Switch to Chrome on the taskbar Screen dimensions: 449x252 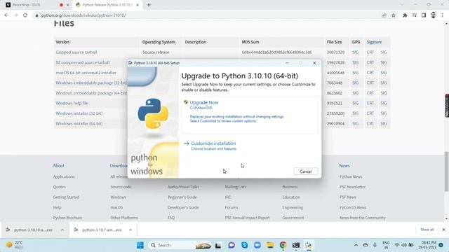[283, 245]
